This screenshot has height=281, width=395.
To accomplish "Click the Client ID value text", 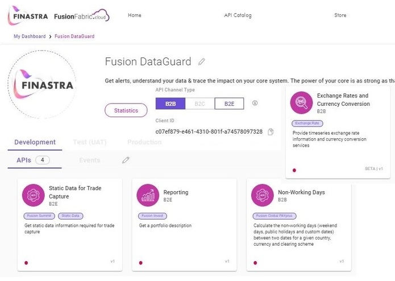I will pos(209,132).
